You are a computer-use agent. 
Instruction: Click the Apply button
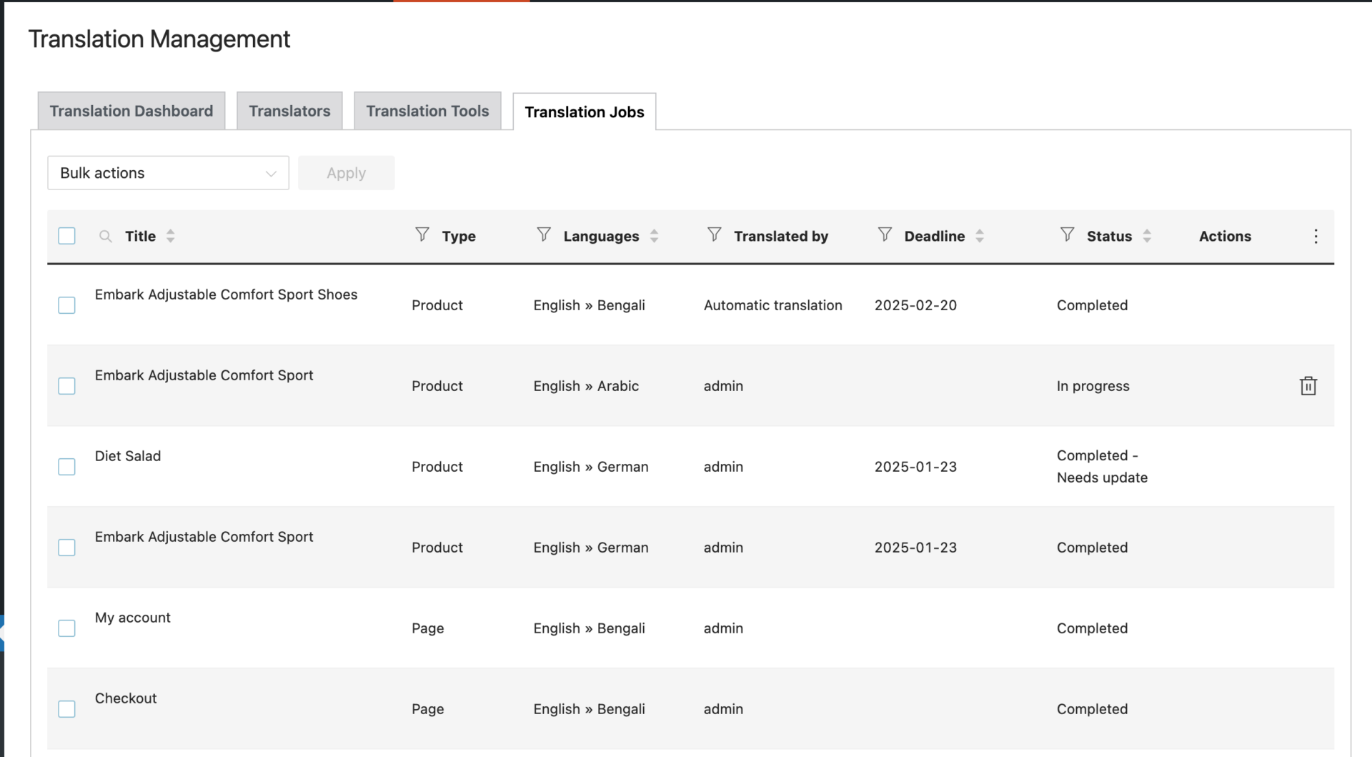(x=347, y=173)
